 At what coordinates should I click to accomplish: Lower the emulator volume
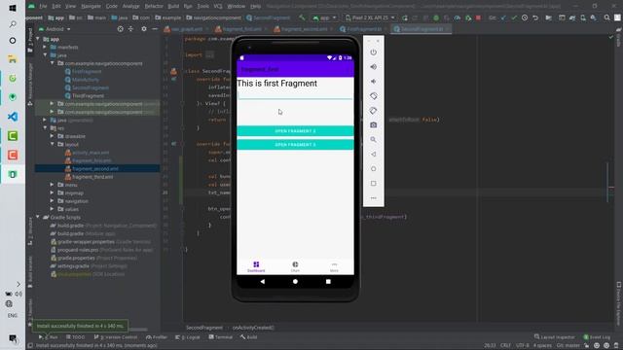click(x=373, y=82)
